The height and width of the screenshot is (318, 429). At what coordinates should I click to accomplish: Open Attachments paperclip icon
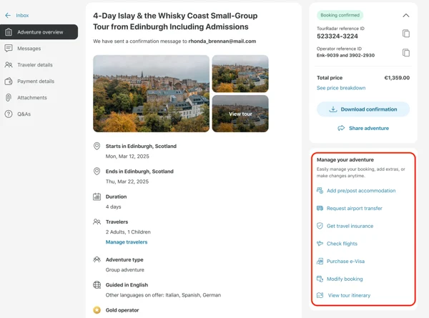click(9, 98)
